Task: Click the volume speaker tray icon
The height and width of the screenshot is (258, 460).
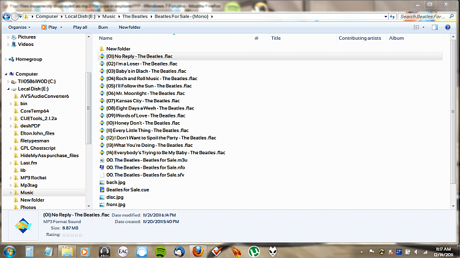Action: [416, 251]
